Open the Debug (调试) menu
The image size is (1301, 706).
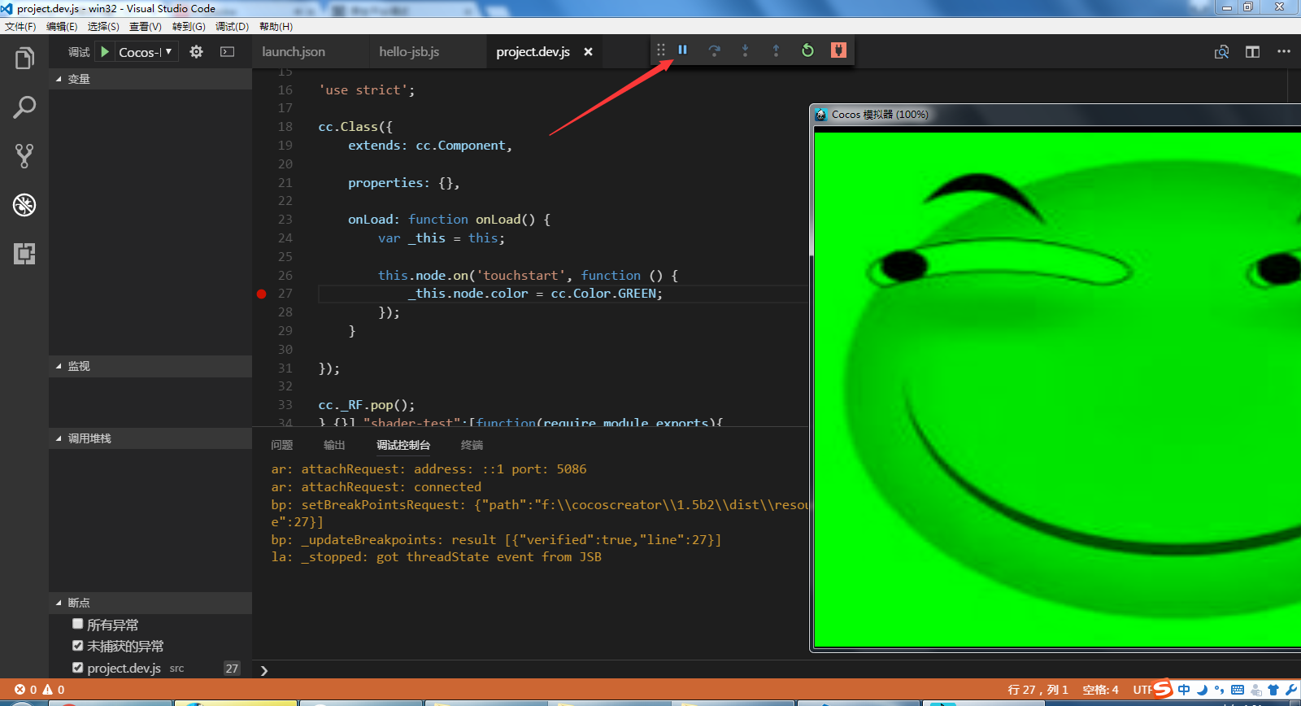(232, 27)
